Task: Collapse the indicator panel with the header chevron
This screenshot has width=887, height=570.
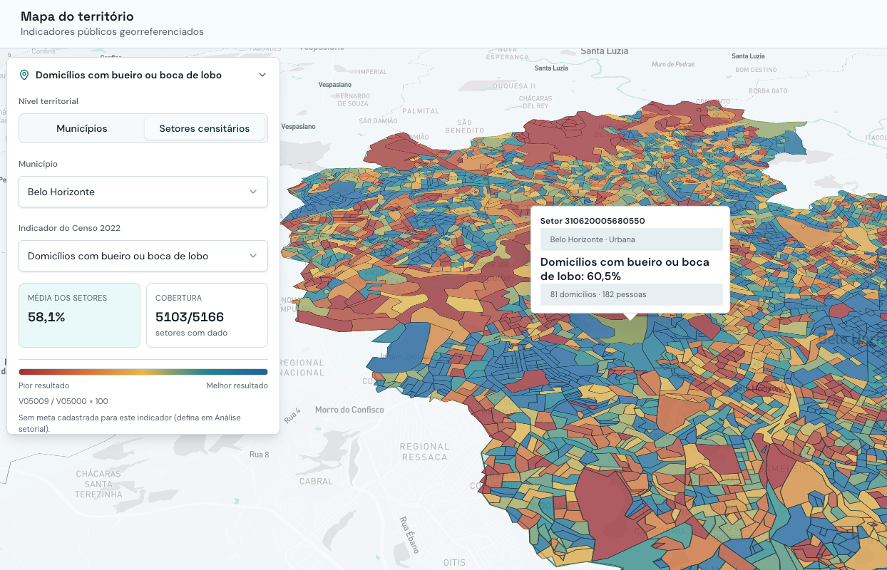Action: [x=262, y=75]
